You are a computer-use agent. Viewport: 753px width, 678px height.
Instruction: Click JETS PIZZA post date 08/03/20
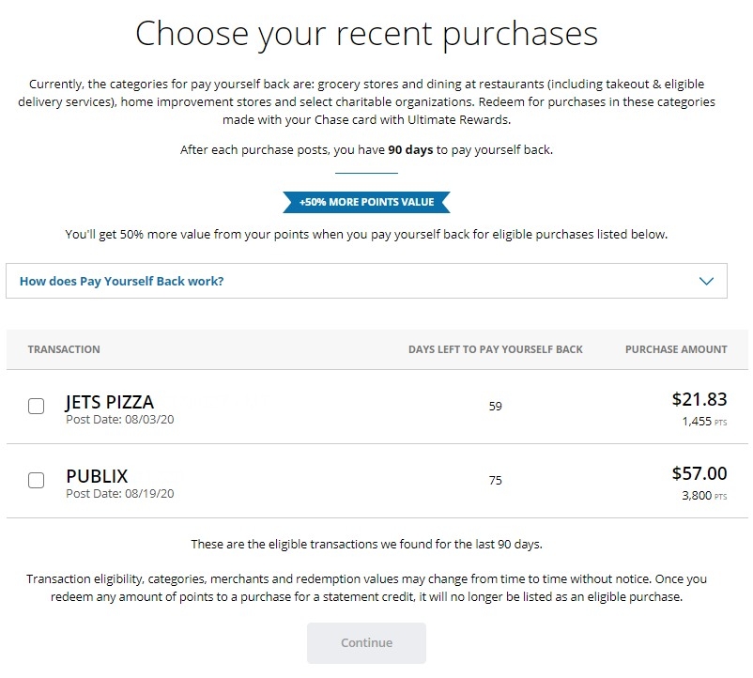tap(120, 420)
